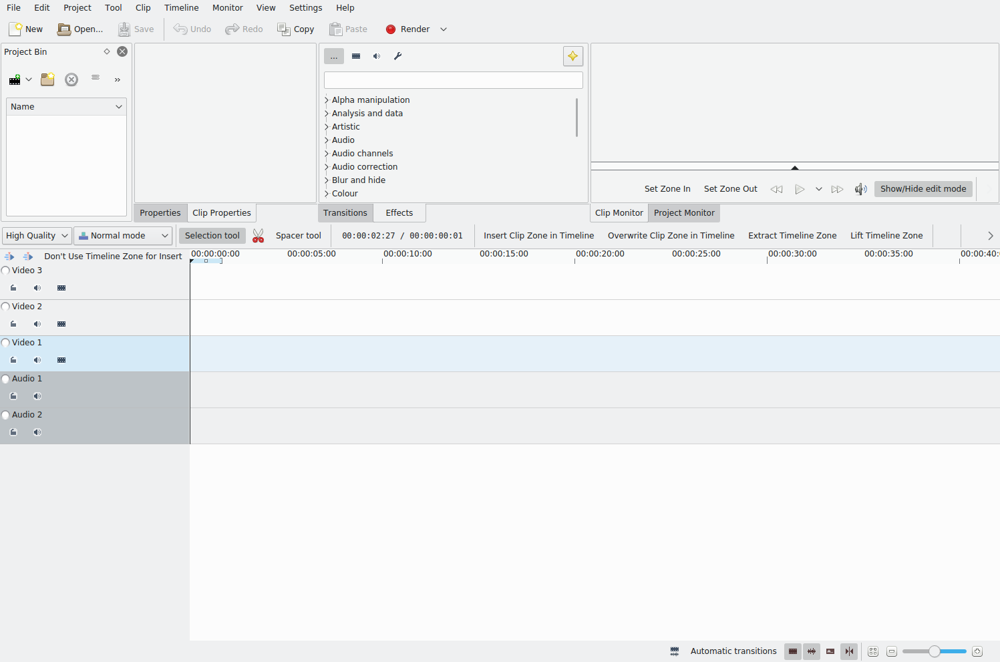
Task: Expand the Colour effects category
Action: tap(327, 194)
